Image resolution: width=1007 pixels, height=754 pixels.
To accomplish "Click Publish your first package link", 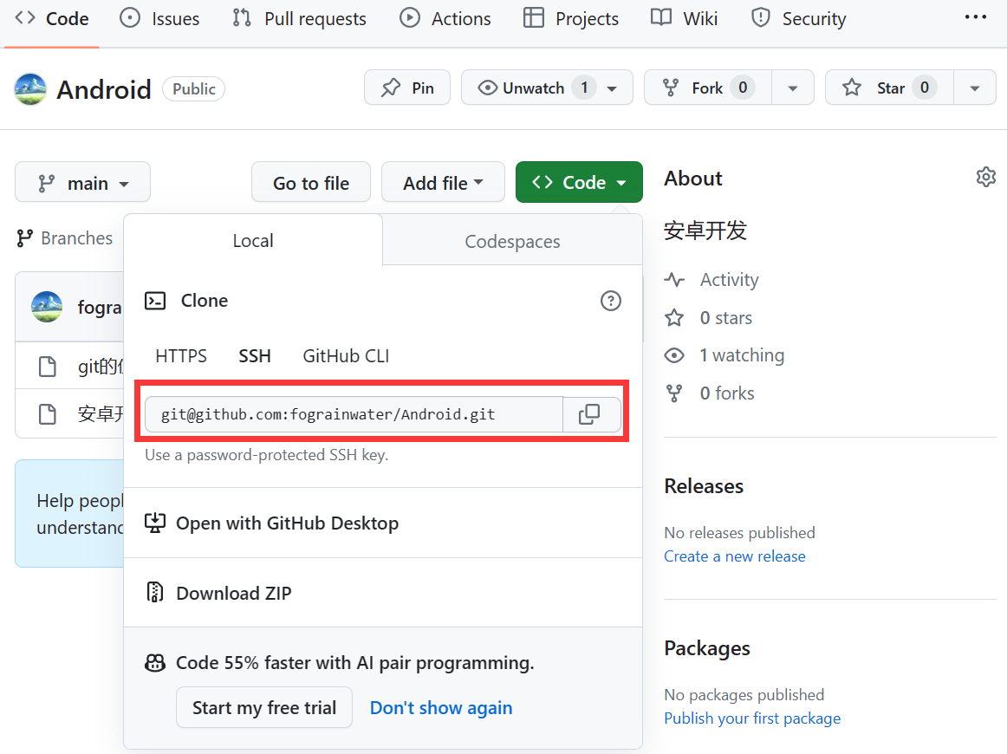I will pyautogui.click(x=752, y=718).
